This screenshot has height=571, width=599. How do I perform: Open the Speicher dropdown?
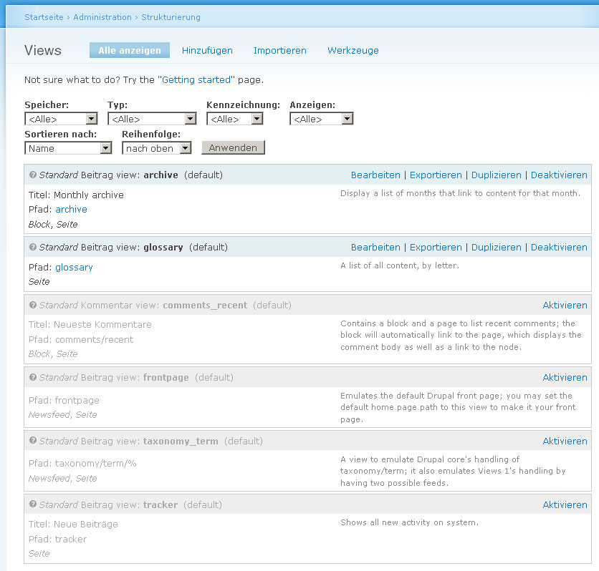pos(61,119)
